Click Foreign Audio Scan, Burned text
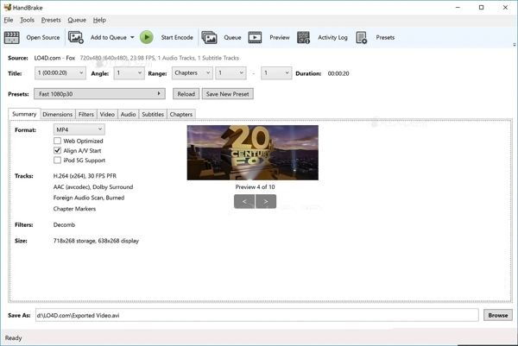This screenshot has height=346, width=518. pos(89,198)
